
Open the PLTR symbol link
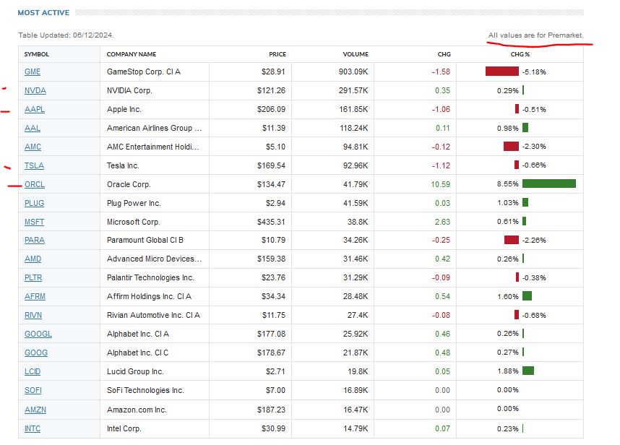[34, 277]
